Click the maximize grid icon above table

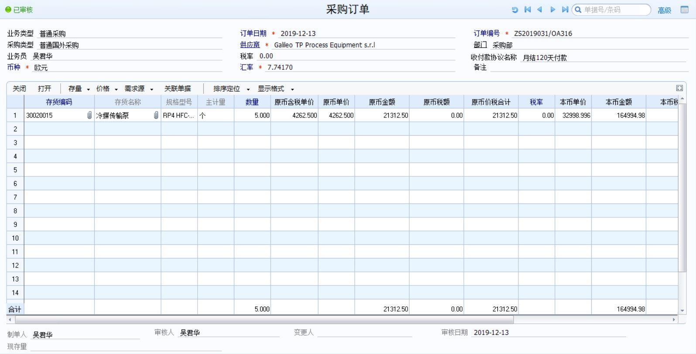click(679, 88)
